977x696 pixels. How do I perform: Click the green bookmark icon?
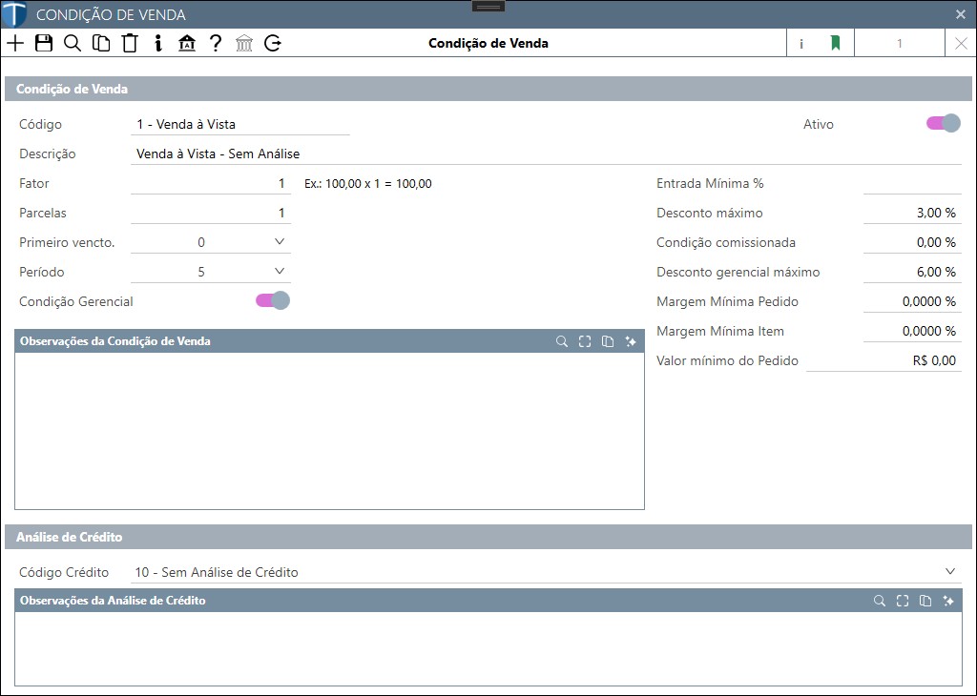coord(835,43)
